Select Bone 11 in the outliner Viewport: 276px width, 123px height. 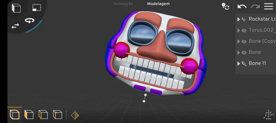click(x=257, y=63)
